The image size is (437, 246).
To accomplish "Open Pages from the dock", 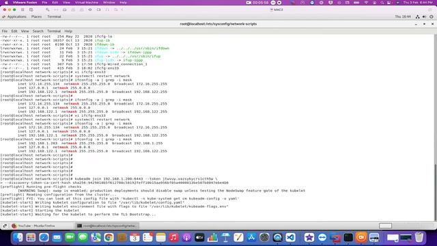I will [238, 237].
